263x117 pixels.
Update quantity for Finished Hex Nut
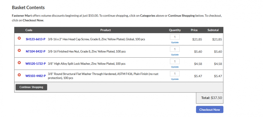[x=175, y=55]
